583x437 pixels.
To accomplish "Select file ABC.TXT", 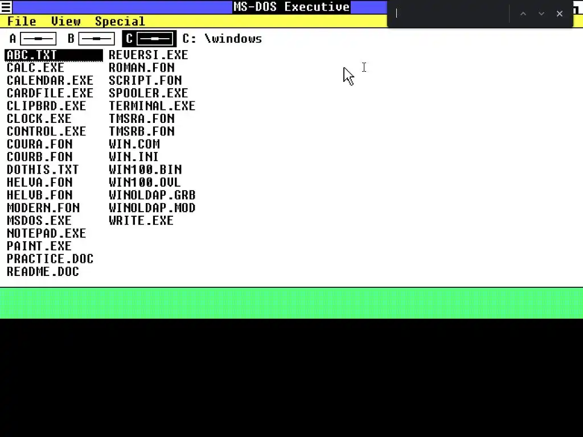I will pos(54,55).
